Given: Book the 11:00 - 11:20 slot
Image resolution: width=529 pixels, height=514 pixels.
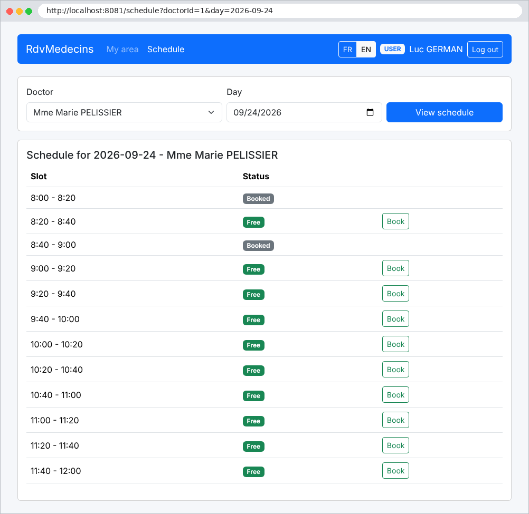Looking at the screenshot, I should pyautogui.click(x=395, y=420).
